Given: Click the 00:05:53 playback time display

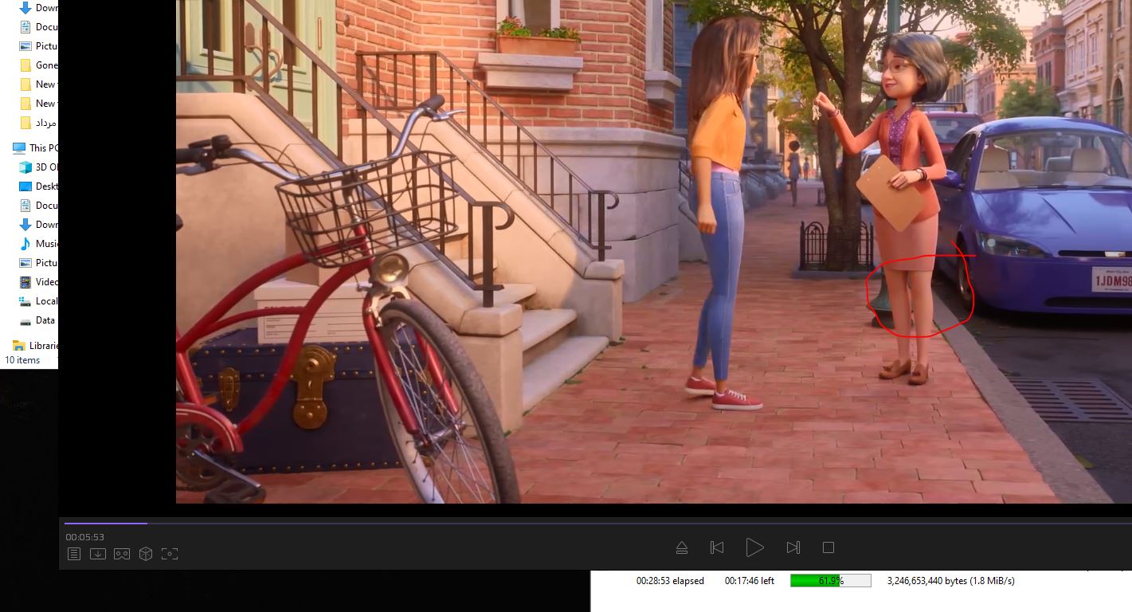Looking at the screenshot, I should 85,537.
